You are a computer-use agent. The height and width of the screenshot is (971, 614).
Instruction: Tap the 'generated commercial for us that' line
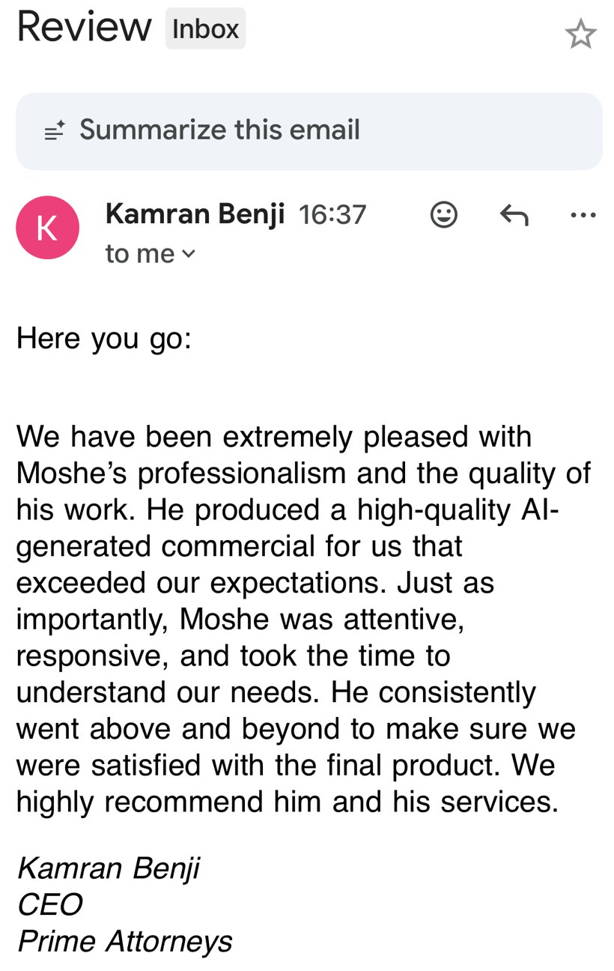240,547
